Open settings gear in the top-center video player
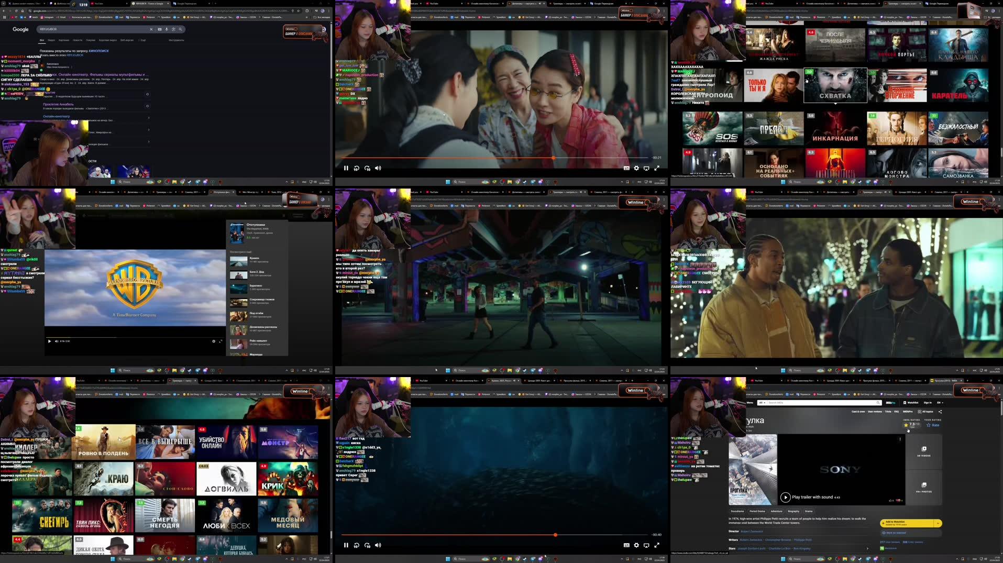Screen dimensions: 1003x563 (636, 168)
